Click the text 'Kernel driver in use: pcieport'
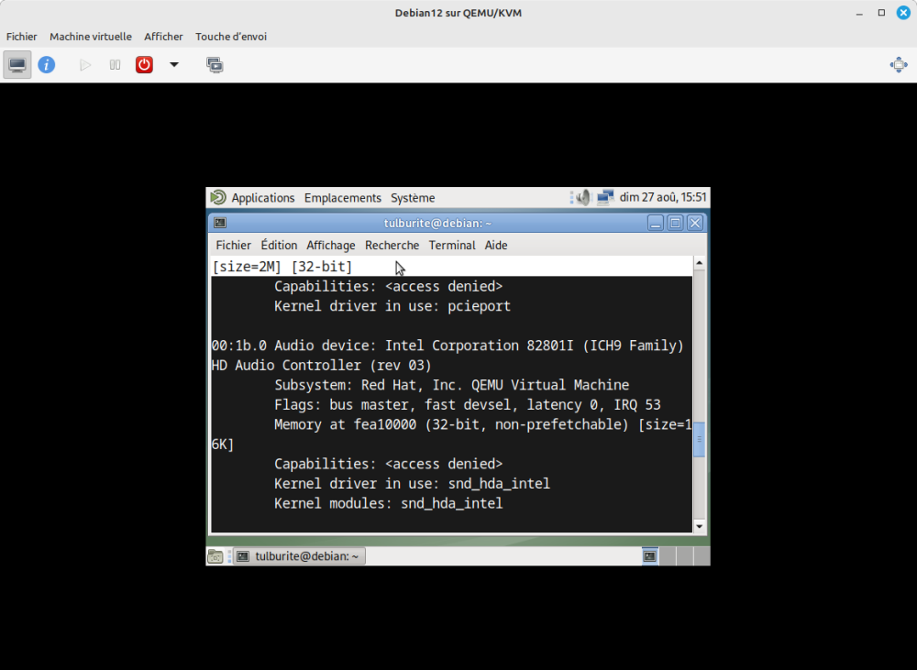Image resolution: width=917 pixels, height=670 pixels. 392,306
